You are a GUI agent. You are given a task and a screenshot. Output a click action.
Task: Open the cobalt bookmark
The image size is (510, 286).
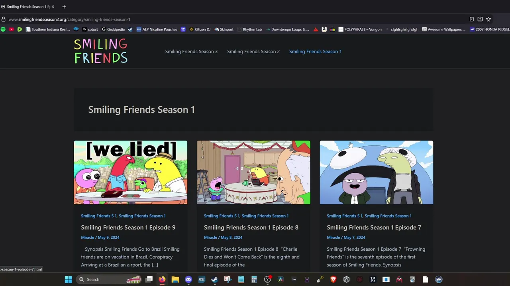coord(90,29)
